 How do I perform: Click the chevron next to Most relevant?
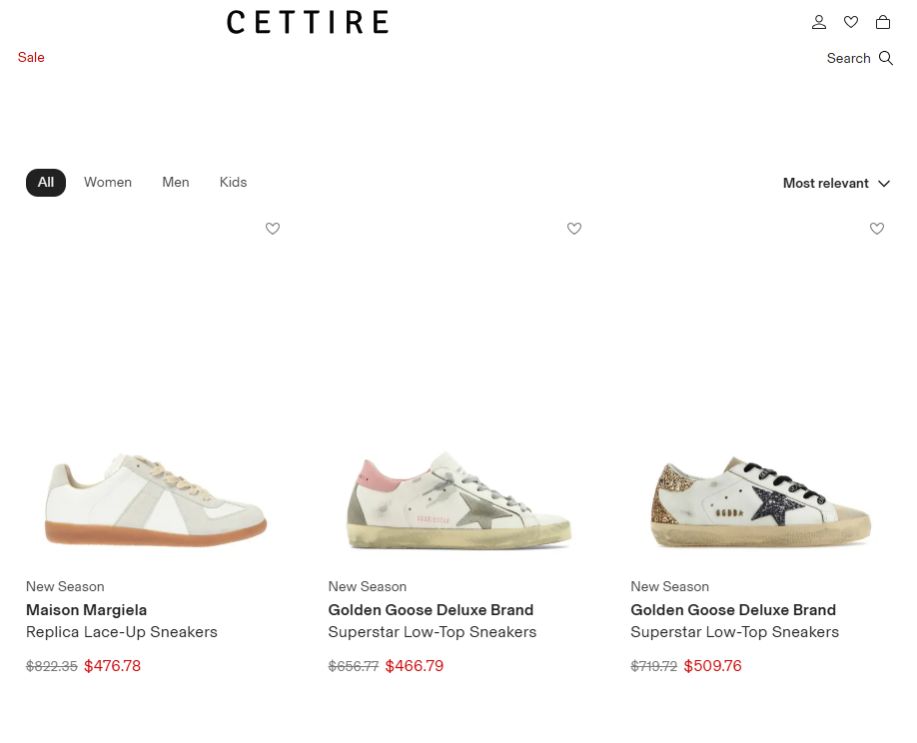(884, 183)
